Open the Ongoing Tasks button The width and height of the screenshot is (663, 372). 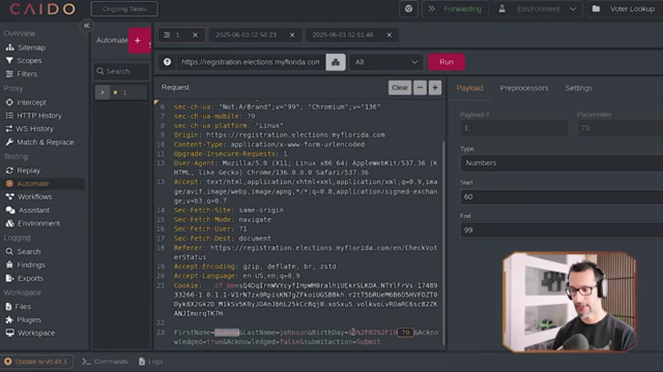coord(124,9)
